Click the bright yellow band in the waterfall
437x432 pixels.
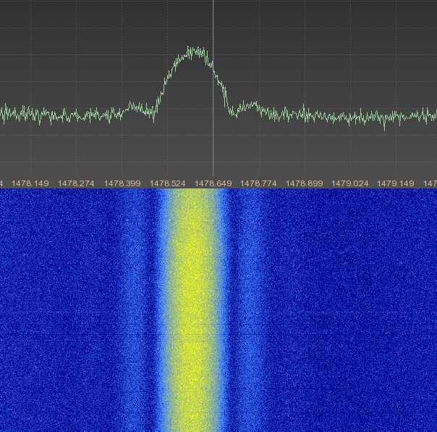tap(191, 304)
